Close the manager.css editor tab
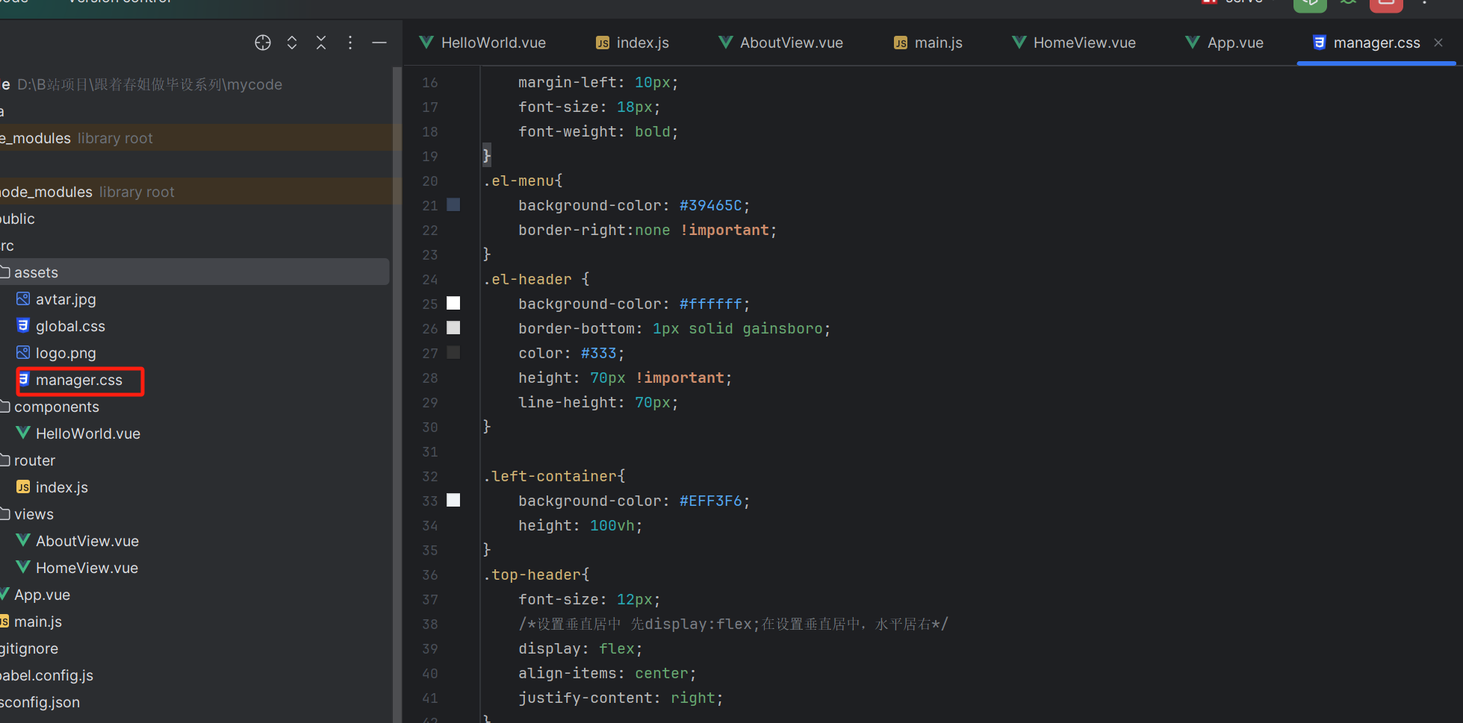 point(1438,43)
